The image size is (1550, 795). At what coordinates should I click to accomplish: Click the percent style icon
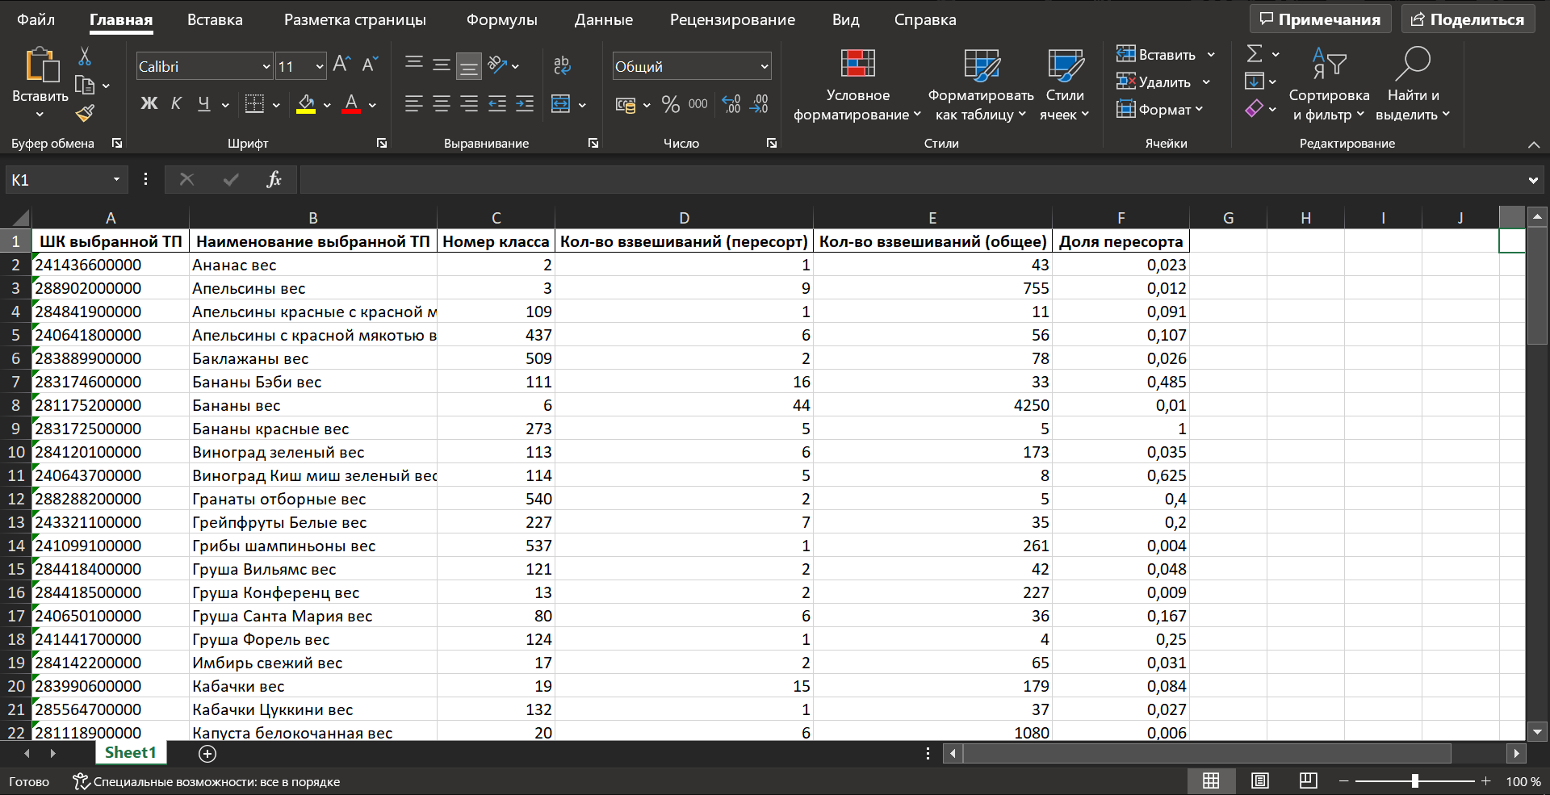[x=671, y=104]
